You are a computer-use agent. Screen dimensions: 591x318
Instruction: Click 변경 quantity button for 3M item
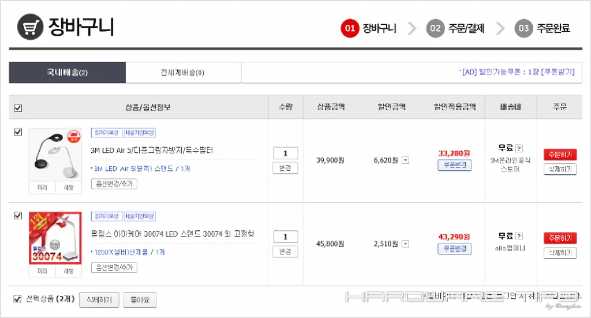click(x=285, y=168)
